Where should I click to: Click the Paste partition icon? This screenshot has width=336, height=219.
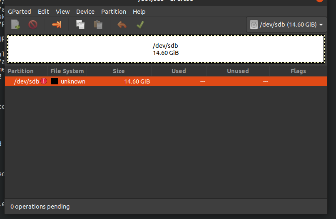click(98, 25)
